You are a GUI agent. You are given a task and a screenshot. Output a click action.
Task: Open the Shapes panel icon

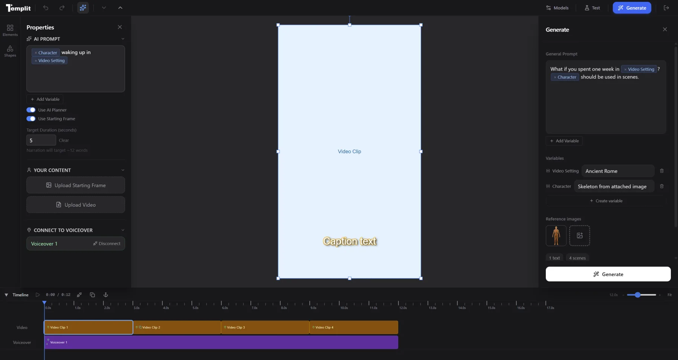click(x=10, y=51)
